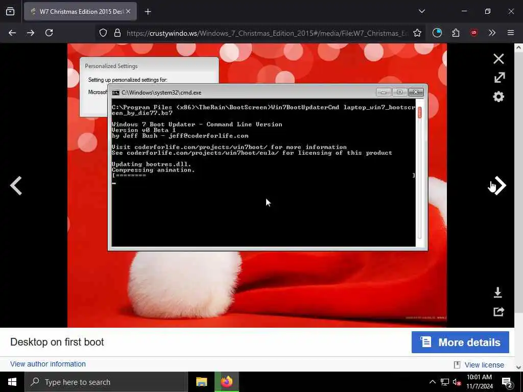The height and width of the screenshot is (392, 523).
Task: Open tracking protection shield icon
Action: click(x=103, y=33)
